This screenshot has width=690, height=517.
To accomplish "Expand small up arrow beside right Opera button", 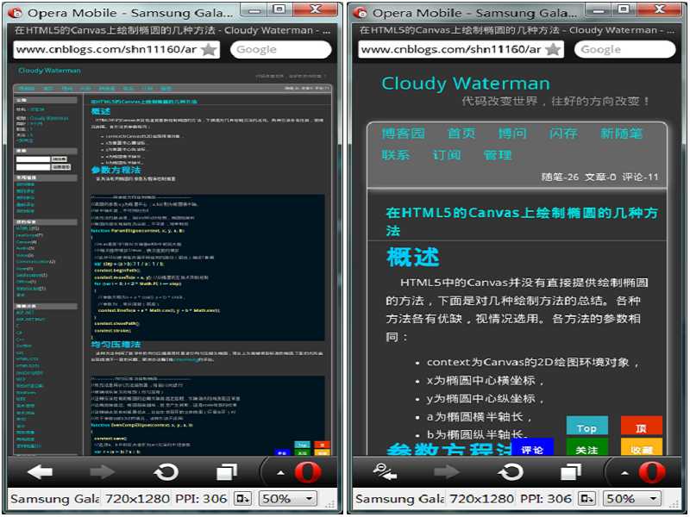I will point(624,473).
